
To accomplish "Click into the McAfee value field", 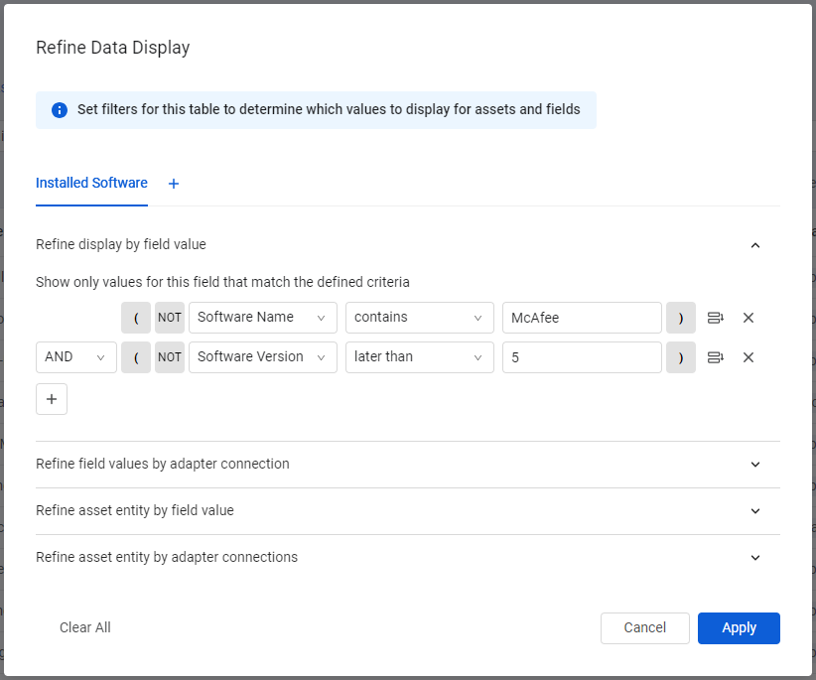I will click(582, 318).
